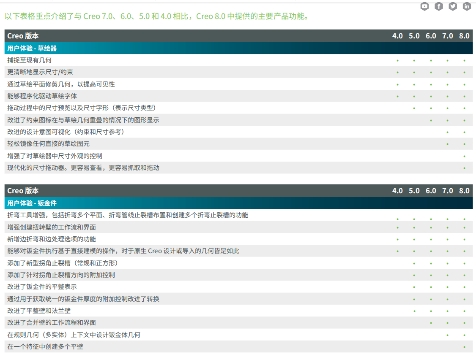Click the 8.0 dot for 现代化的尺寸拖动器 row

pos(464,168)
